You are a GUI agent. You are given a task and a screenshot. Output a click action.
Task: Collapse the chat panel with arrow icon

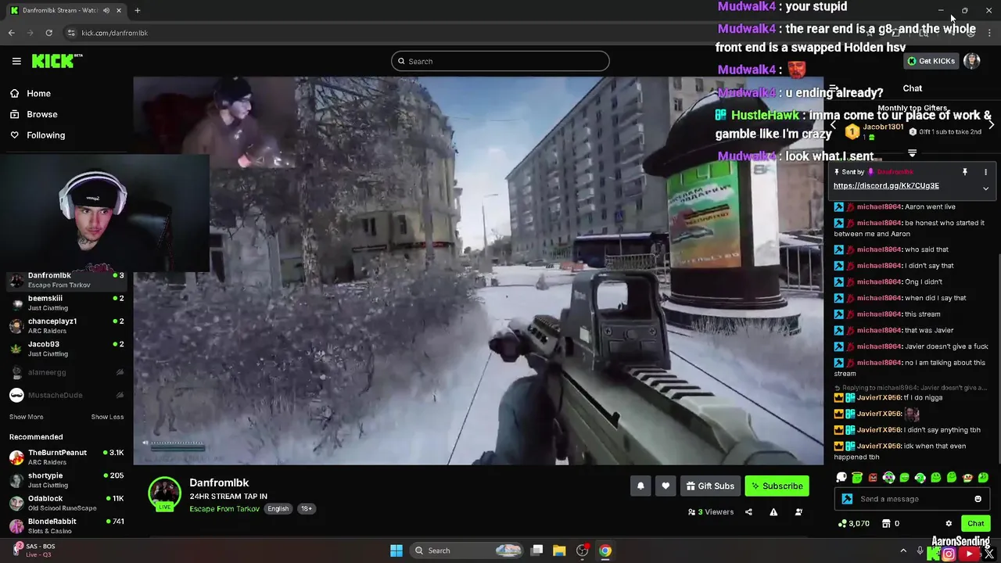[x=834, y=88]
